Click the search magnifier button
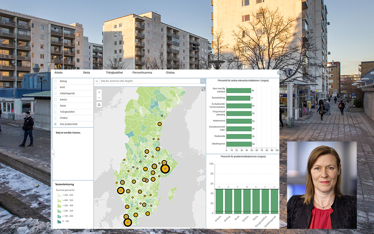The image size is (374, 234). 203,81
